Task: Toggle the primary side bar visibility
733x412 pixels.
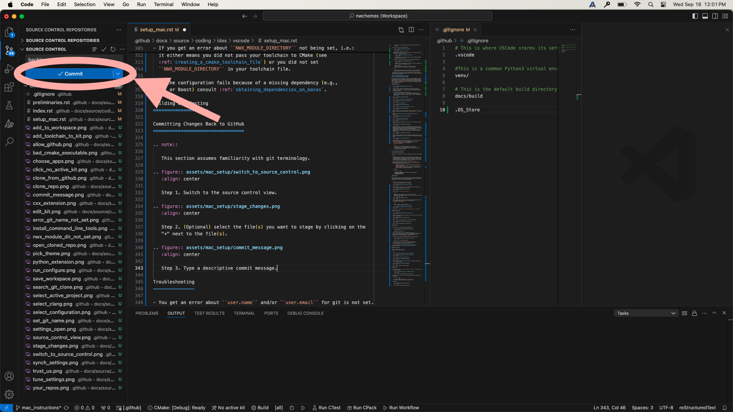Action: (695, 16)
